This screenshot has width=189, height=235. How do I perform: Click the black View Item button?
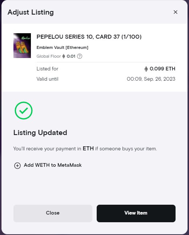136,213
